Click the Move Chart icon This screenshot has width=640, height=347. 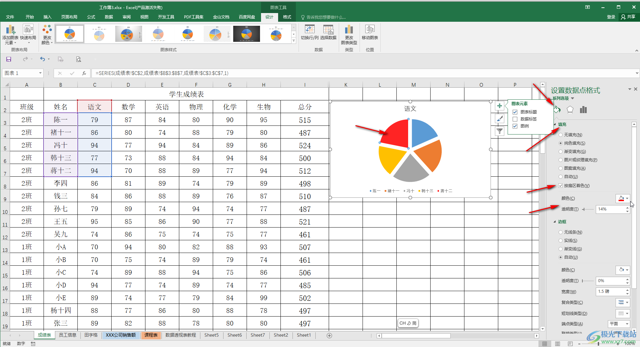point(370,29)
